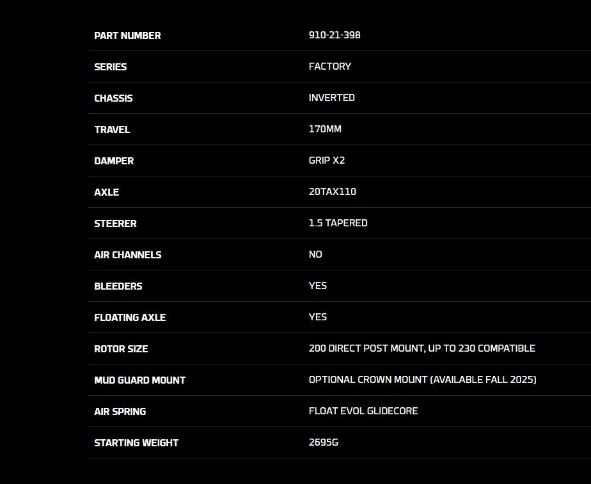591x484 pixels.
Task: Click the CHASSIS row label
Action: (x=113, y=98)
